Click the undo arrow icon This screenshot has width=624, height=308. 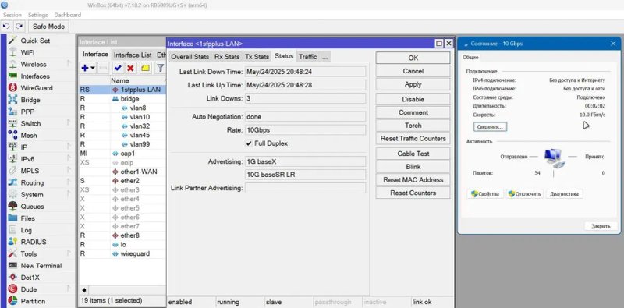click(x=6, y=27)
